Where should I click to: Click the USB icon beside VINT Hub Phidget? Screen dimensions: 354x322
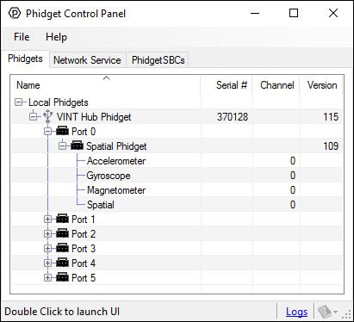47,116
